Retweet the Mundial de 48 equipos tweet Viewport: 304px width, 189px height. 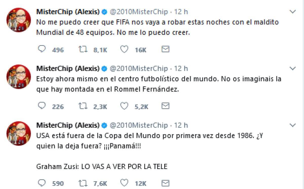click(x=83, y=49)
